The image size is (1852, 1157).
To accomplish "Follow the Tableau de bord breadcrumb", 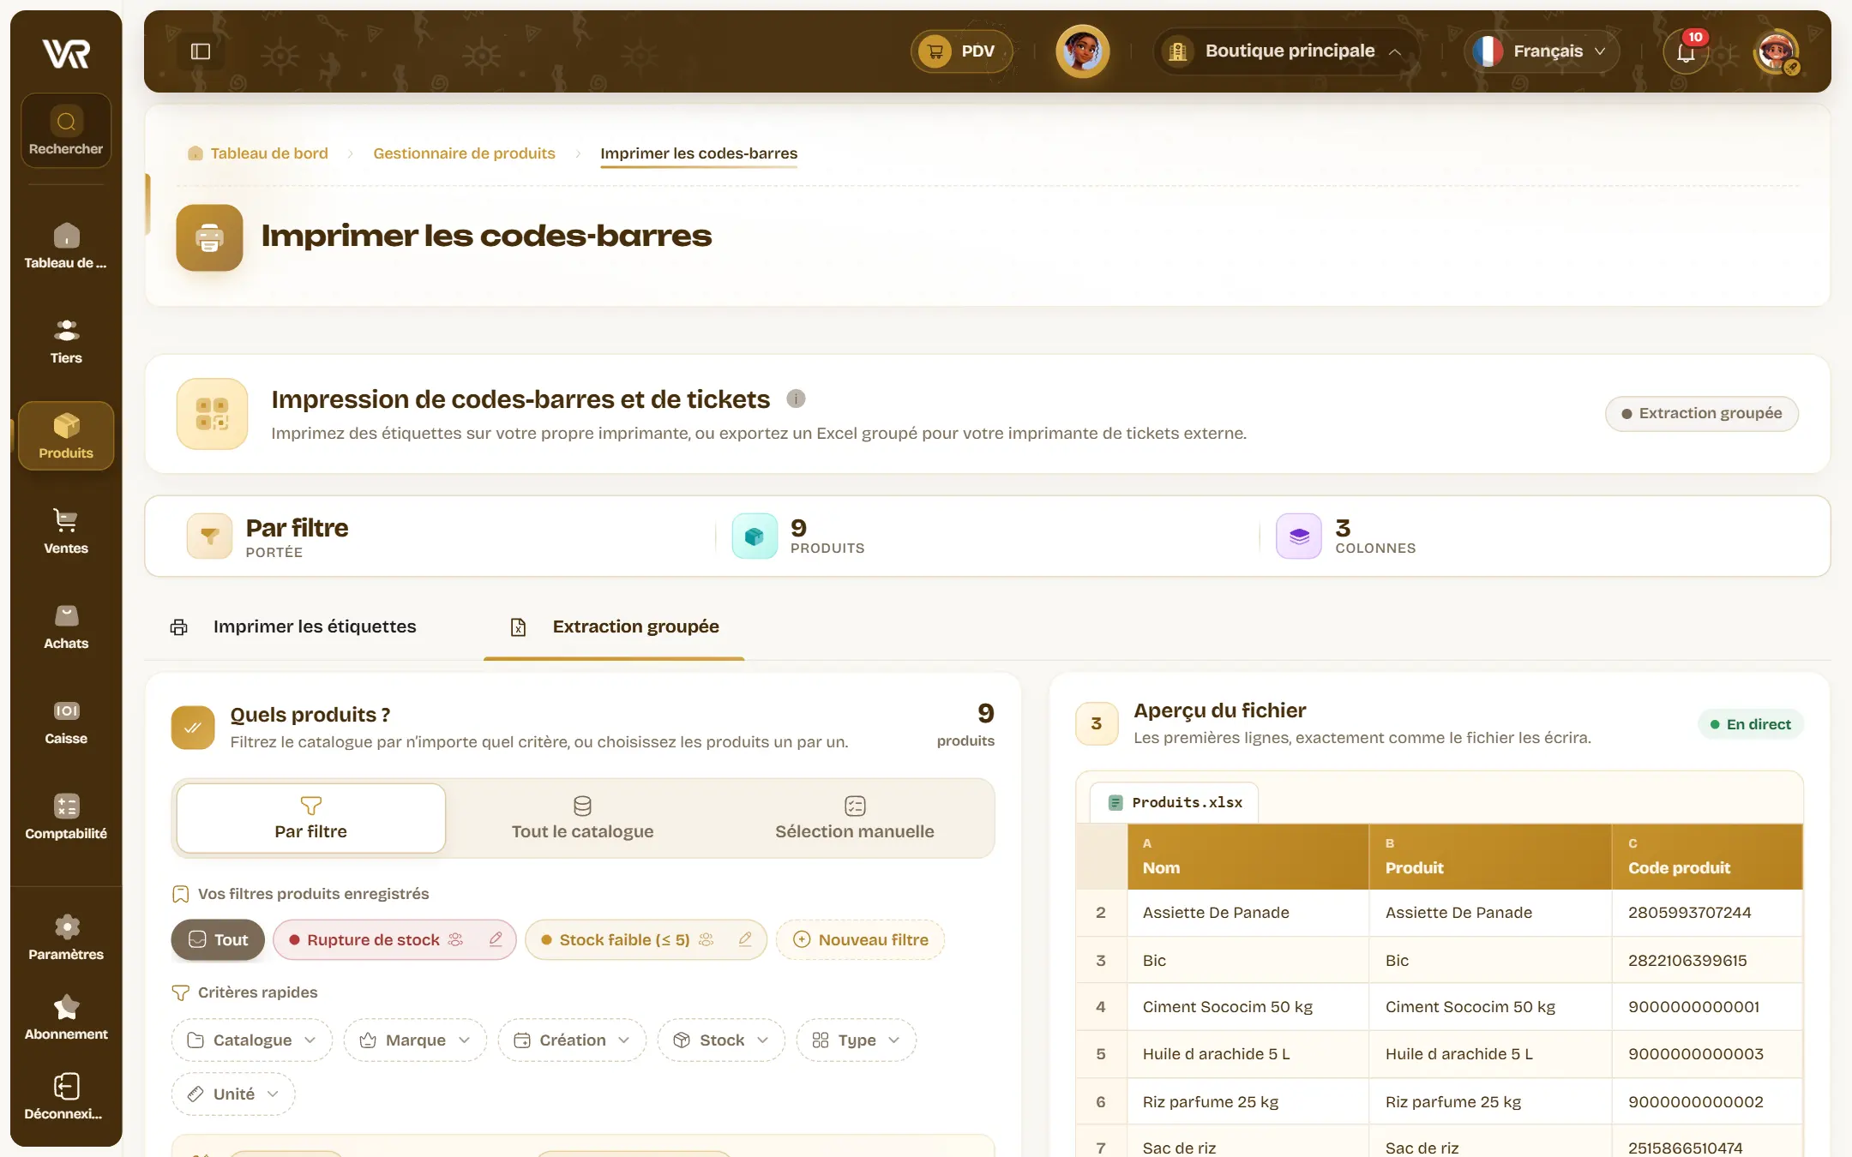I will pyautogui.click(x=257, y=153).
